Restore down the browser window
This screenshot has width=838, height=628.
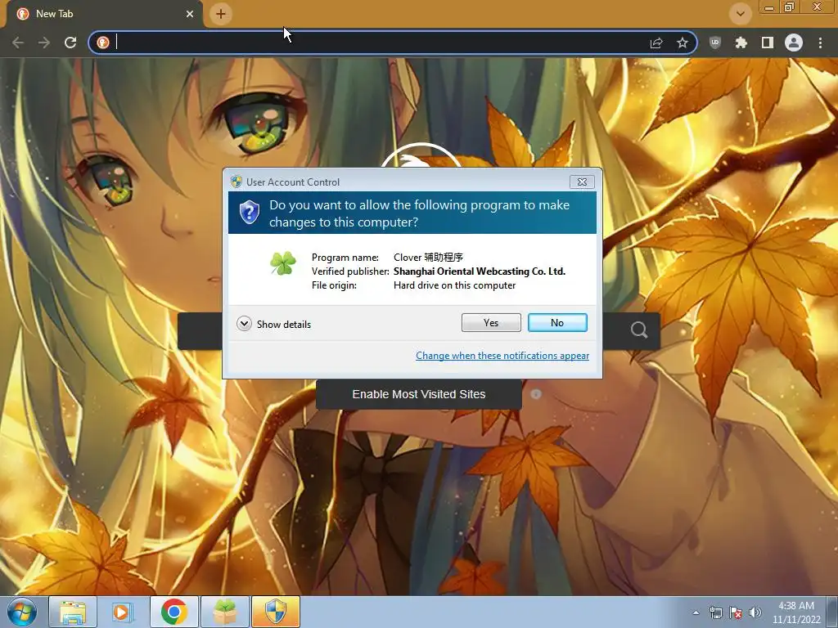790,7
